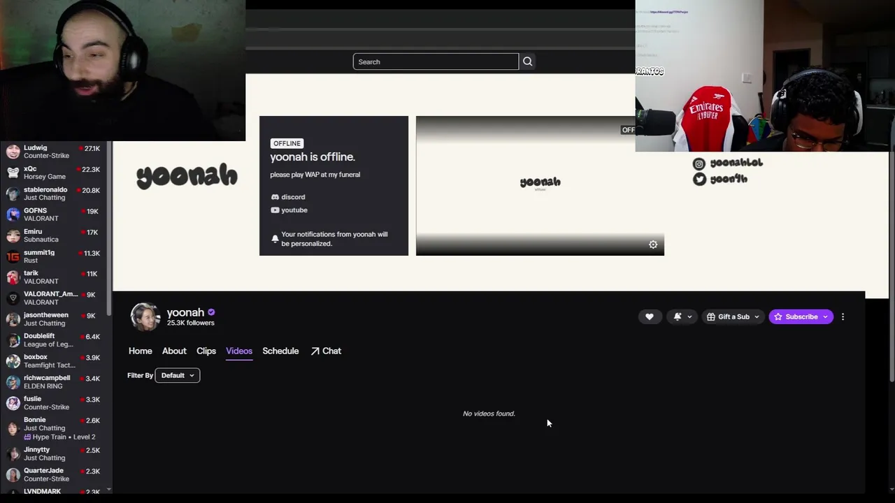
Task: Open boxbox's Teamfight Tactics channel
Action: tap(55, 361)
